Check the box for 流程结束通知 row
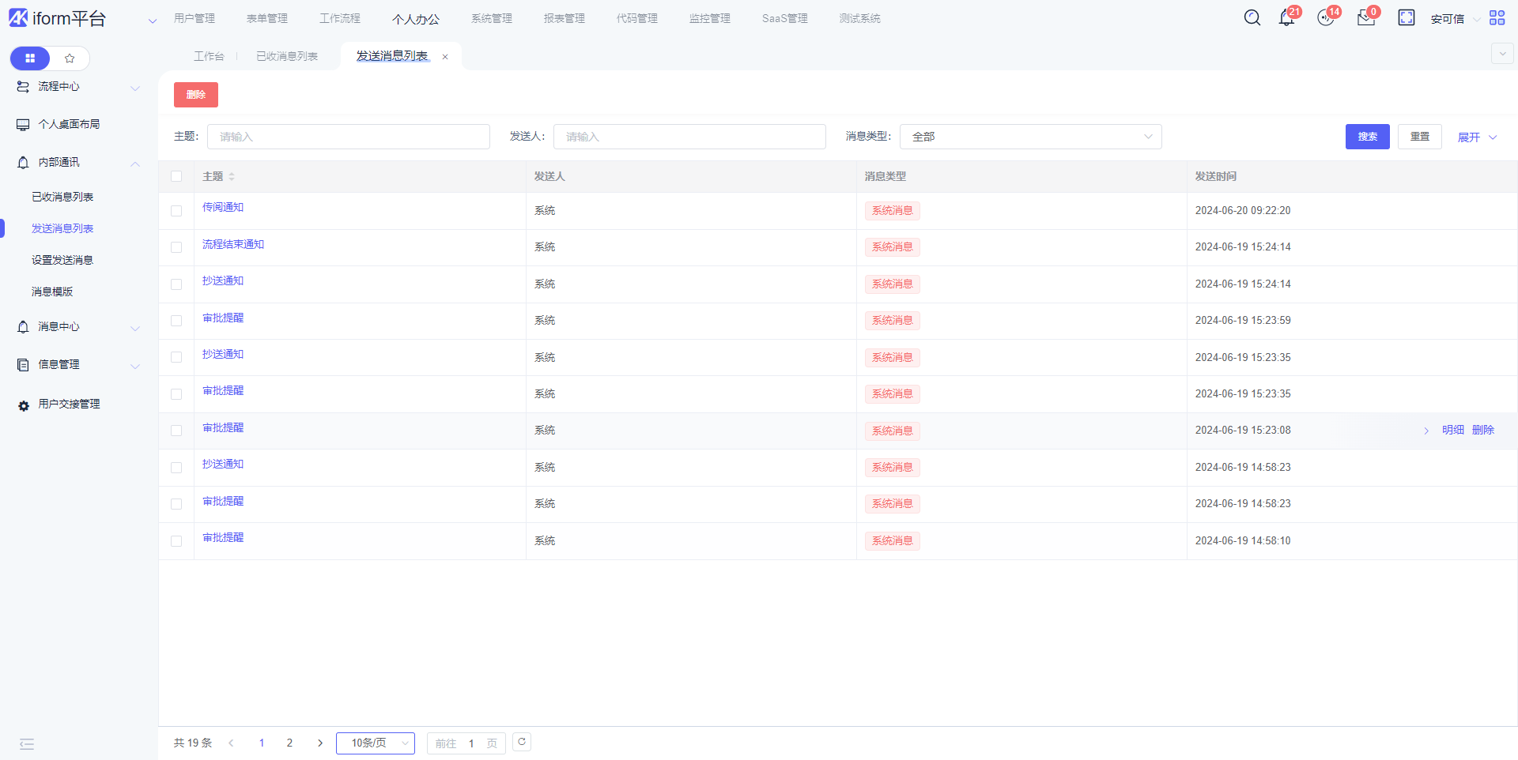 (176, 247)
